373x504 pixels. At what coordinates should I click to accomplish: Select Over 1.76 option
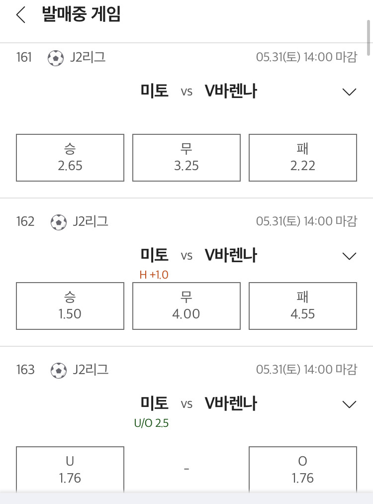point(303,470)
